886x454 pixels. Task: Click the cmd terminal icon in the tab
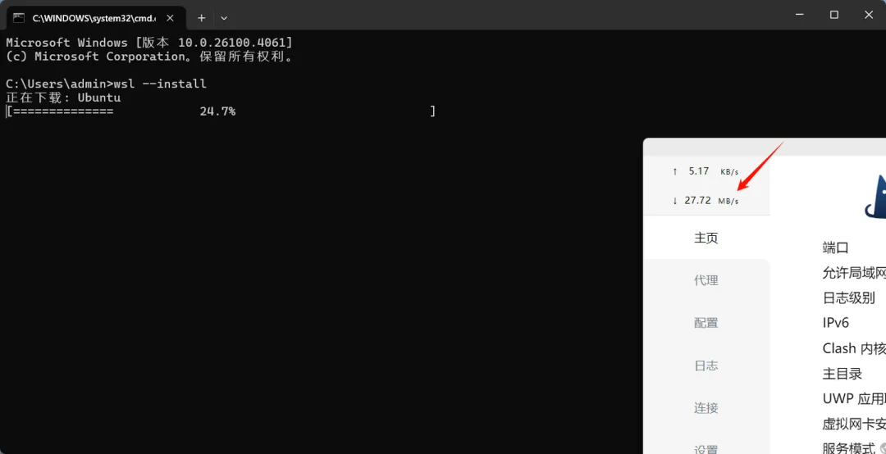pyautogui.click(x=19, y=17)
